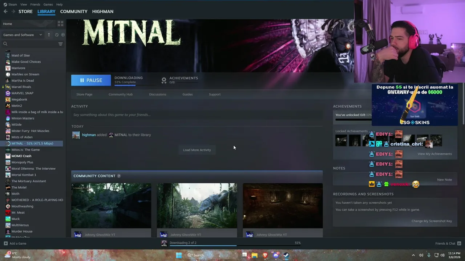Go to the STORE tab

click(25, 12)
